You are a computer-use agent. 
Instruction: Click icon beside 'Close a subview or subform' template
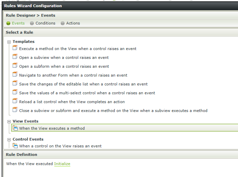point(15,110)
